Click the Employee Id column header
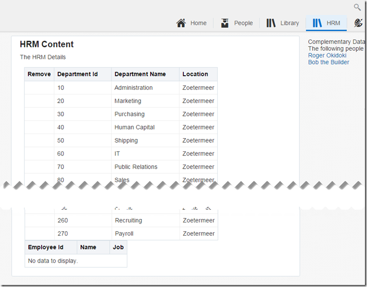This screenshot has height=287, width=367. [46, 247]
